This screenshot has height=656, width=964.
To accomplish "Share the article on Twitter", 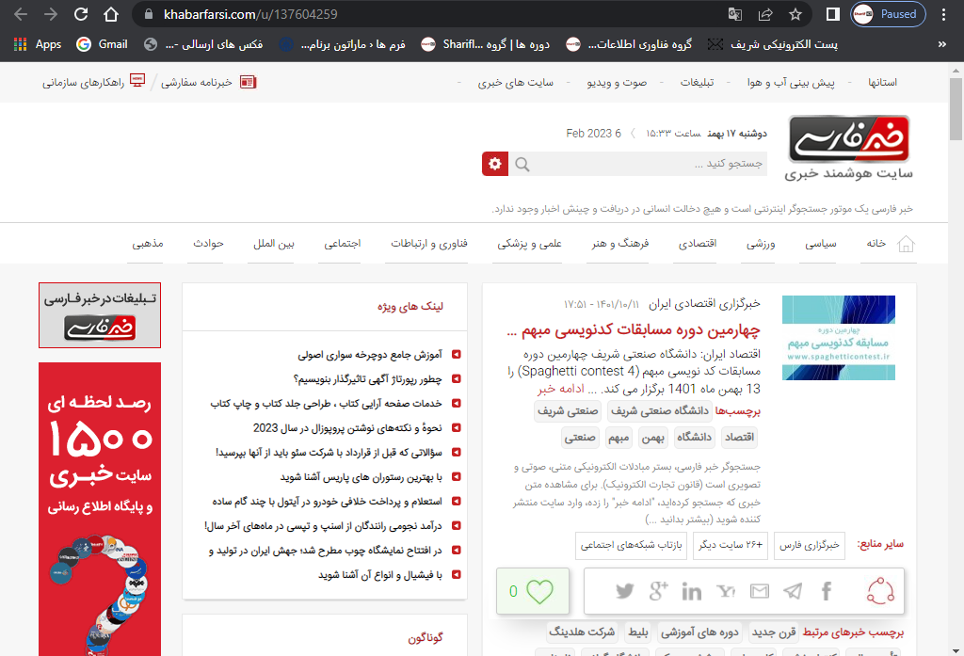I will tap(625, 591).
